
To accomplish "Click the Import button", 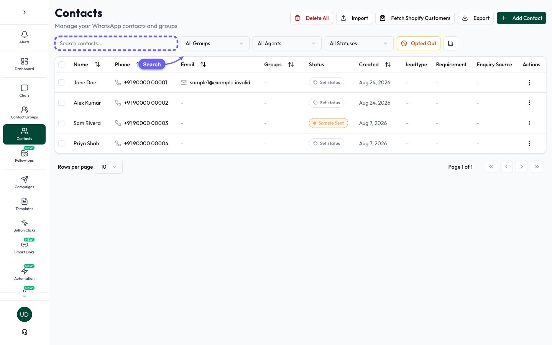I will (x=354, y=18).
